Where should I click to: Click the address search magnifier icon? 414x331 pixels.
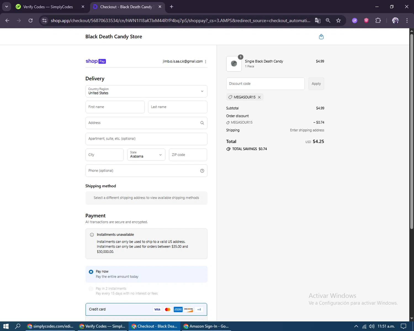202,123
